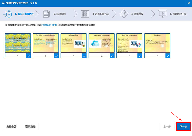Click the page number 4 label
Viewport: 192px width, 136px height.
(x=102, y=56)
